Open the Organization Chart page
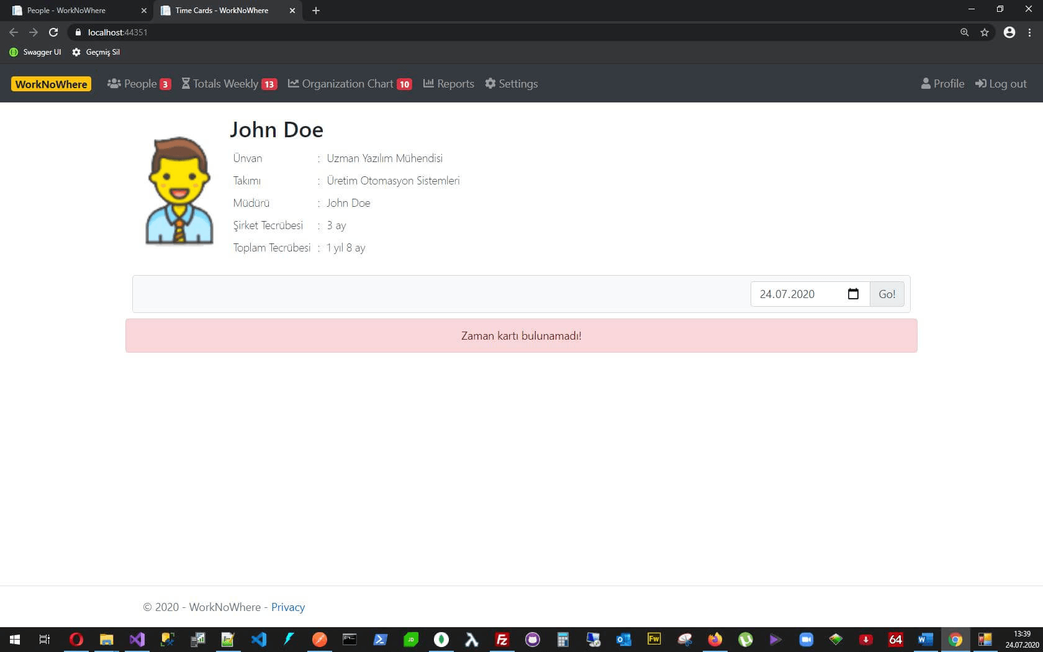The height and width of the screenshot is (652, 1043). (x=349, y=84)
